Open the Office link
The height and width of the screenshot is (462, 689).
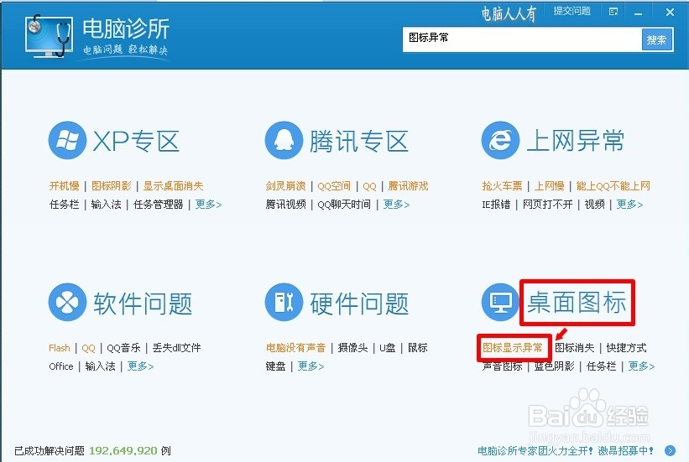[61, 366]
